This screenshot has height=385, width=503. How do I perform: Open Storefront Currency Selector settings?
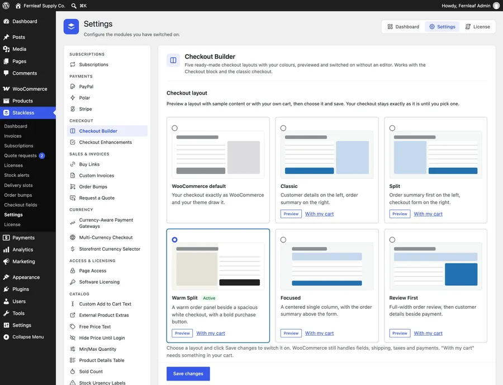tap(107, 249)
